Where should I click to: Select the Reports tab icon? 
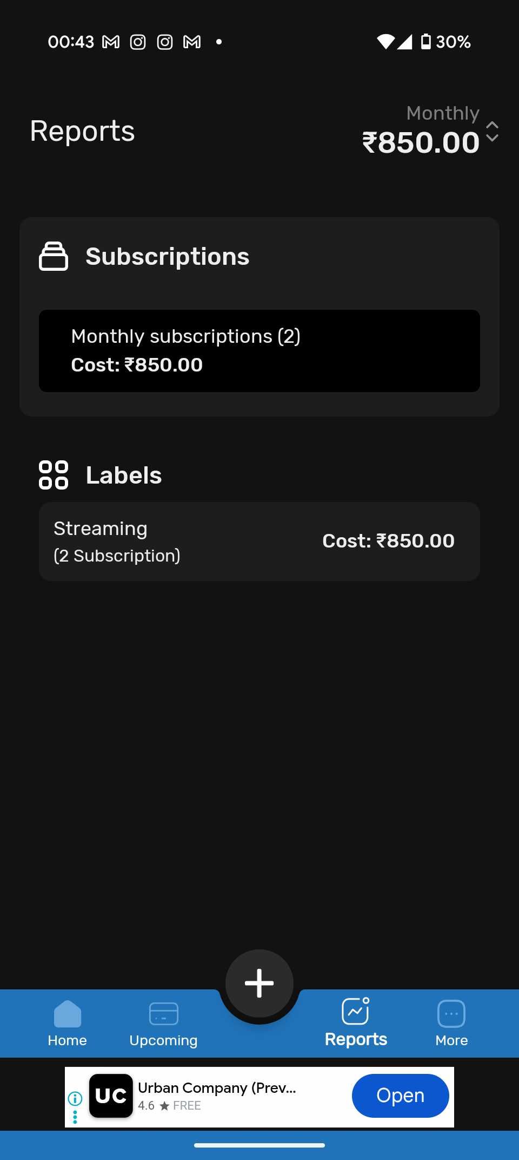[356, 1012]
